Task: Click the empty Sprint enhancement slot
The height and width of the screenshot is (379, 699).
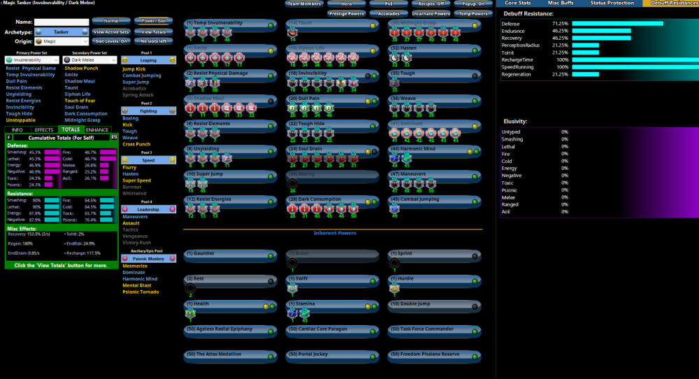Action: click(x=394, y=263)
